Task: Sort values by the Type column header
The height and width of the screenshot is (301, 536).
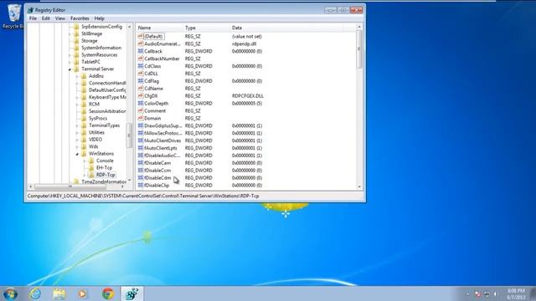Action: tap(206, 28)
